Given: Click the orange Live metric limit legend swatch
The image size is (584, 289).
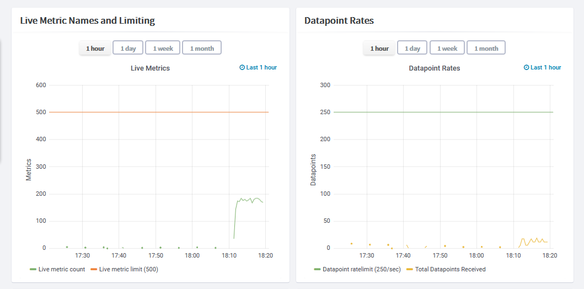Looking at the screenshot, I should pos(94,269).
